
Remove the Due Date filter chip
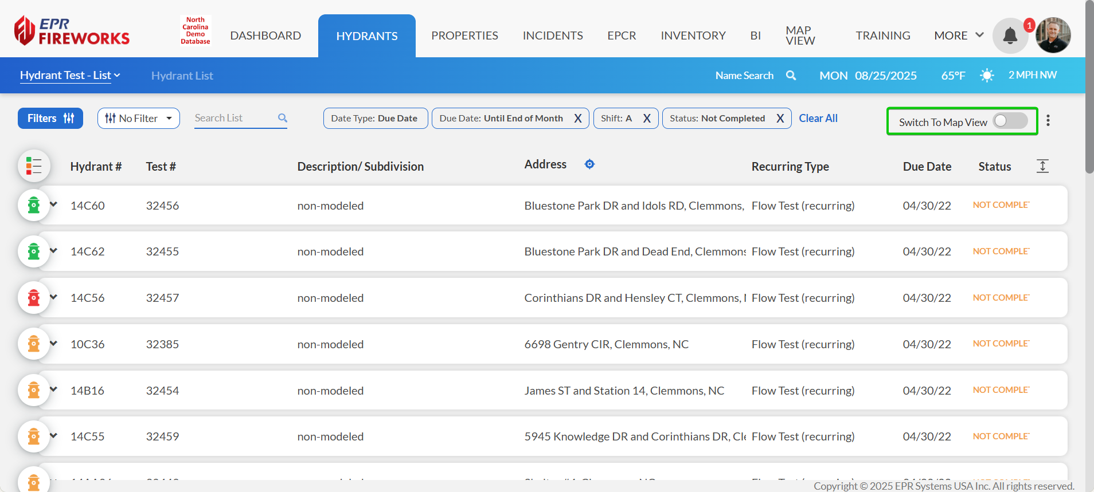pyautogui.click(x=577, y=119)
